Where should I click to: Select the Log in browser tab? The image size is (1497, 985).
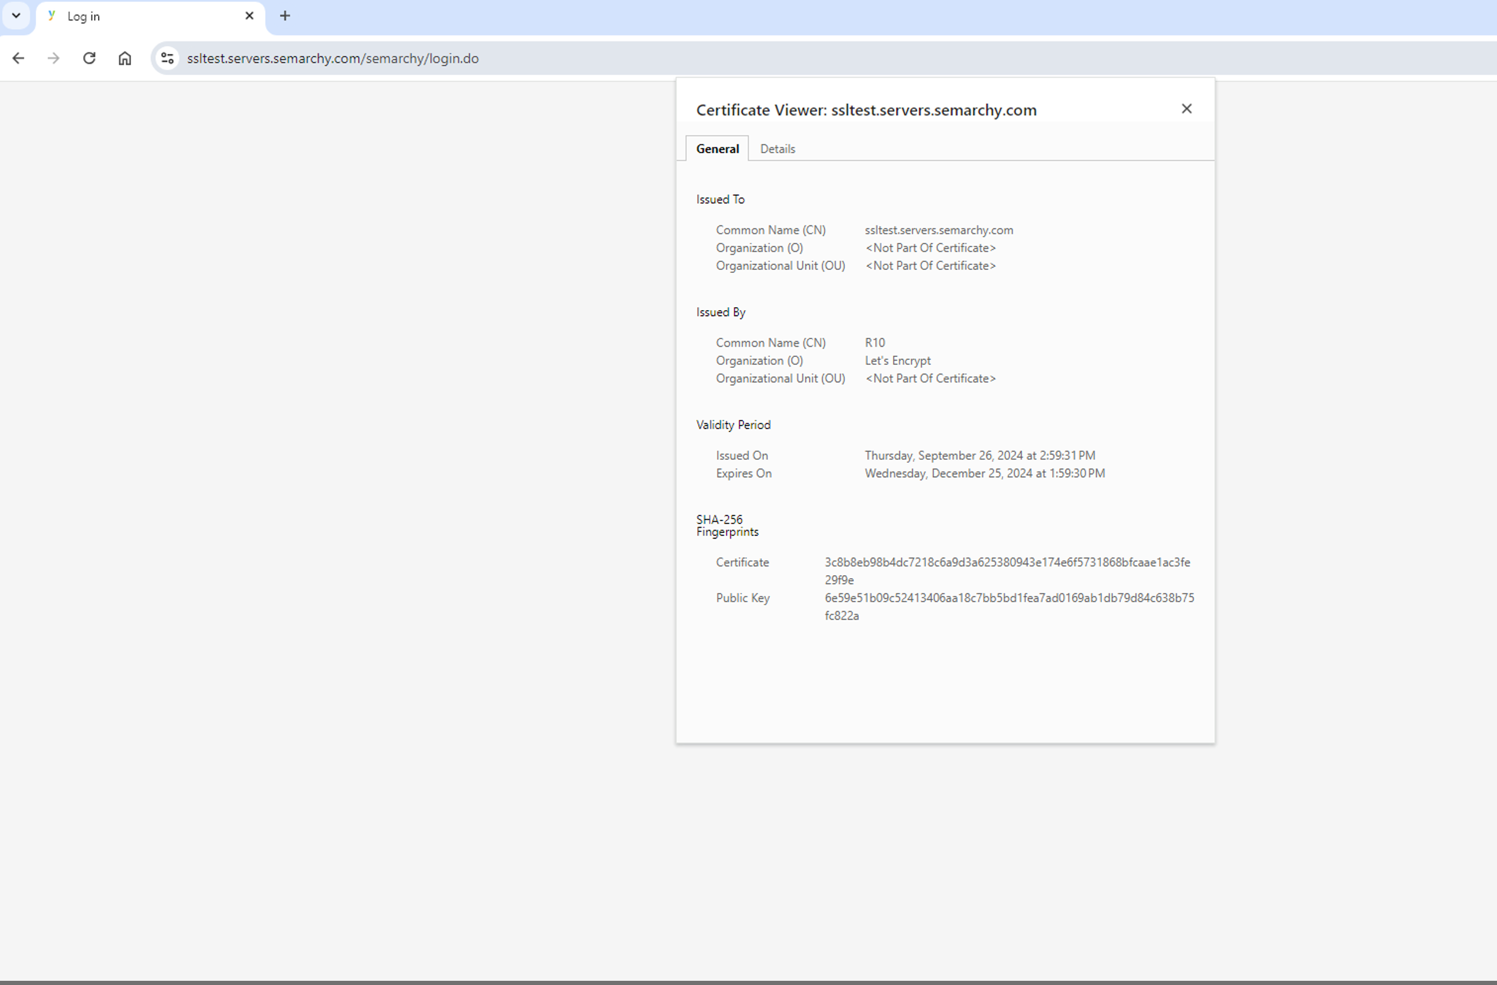145,16
